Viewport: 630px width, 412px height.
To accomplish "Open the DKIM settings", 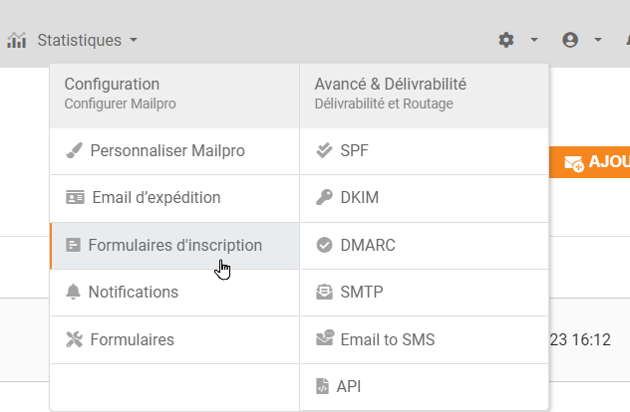I will point(425,198).
